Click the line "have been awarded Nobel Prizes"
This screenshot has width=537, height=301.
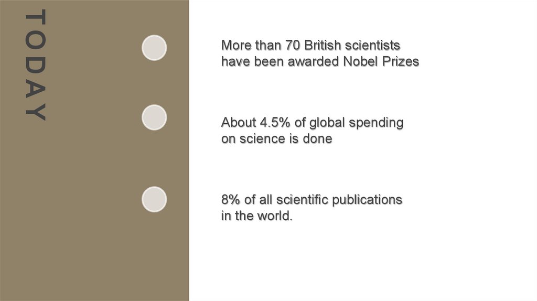click(320, 61)
